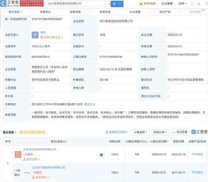The image size is (208, 182).
Task: Switch to the 知识产权 tab
Action: 165,12
